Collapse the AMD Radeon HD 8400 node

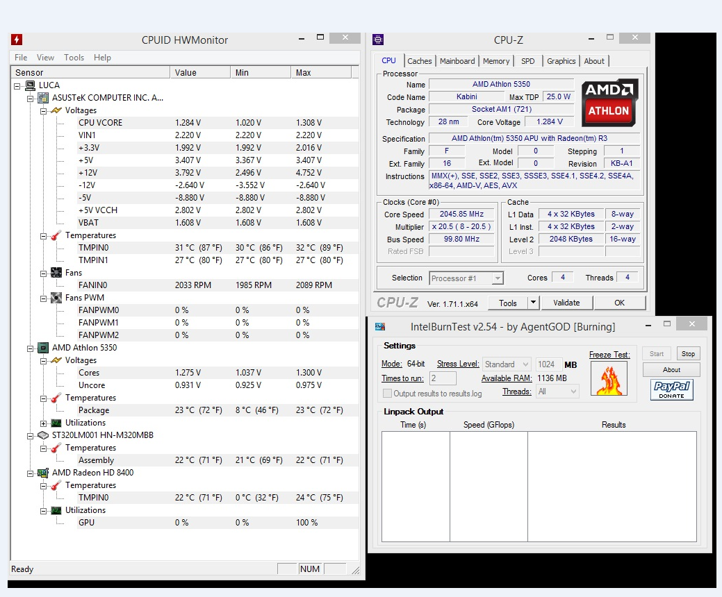pos(30,473)
